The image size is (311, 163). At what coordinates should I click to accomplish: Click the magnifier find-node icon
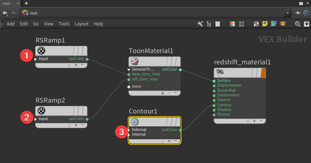click(297, 24)
